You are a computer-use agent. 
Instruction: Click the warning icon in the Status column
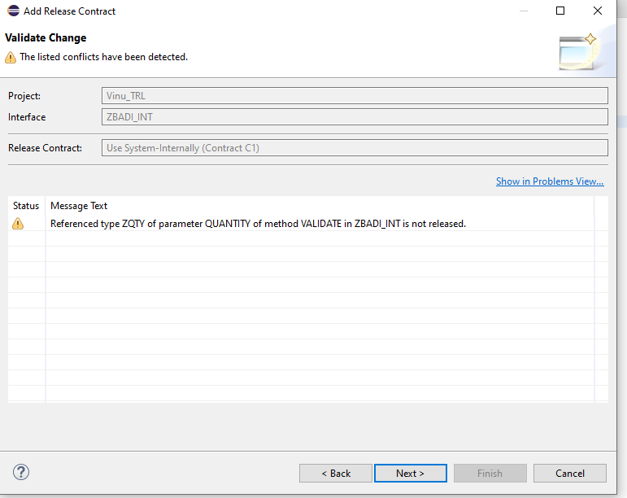(x=18, y=223)
